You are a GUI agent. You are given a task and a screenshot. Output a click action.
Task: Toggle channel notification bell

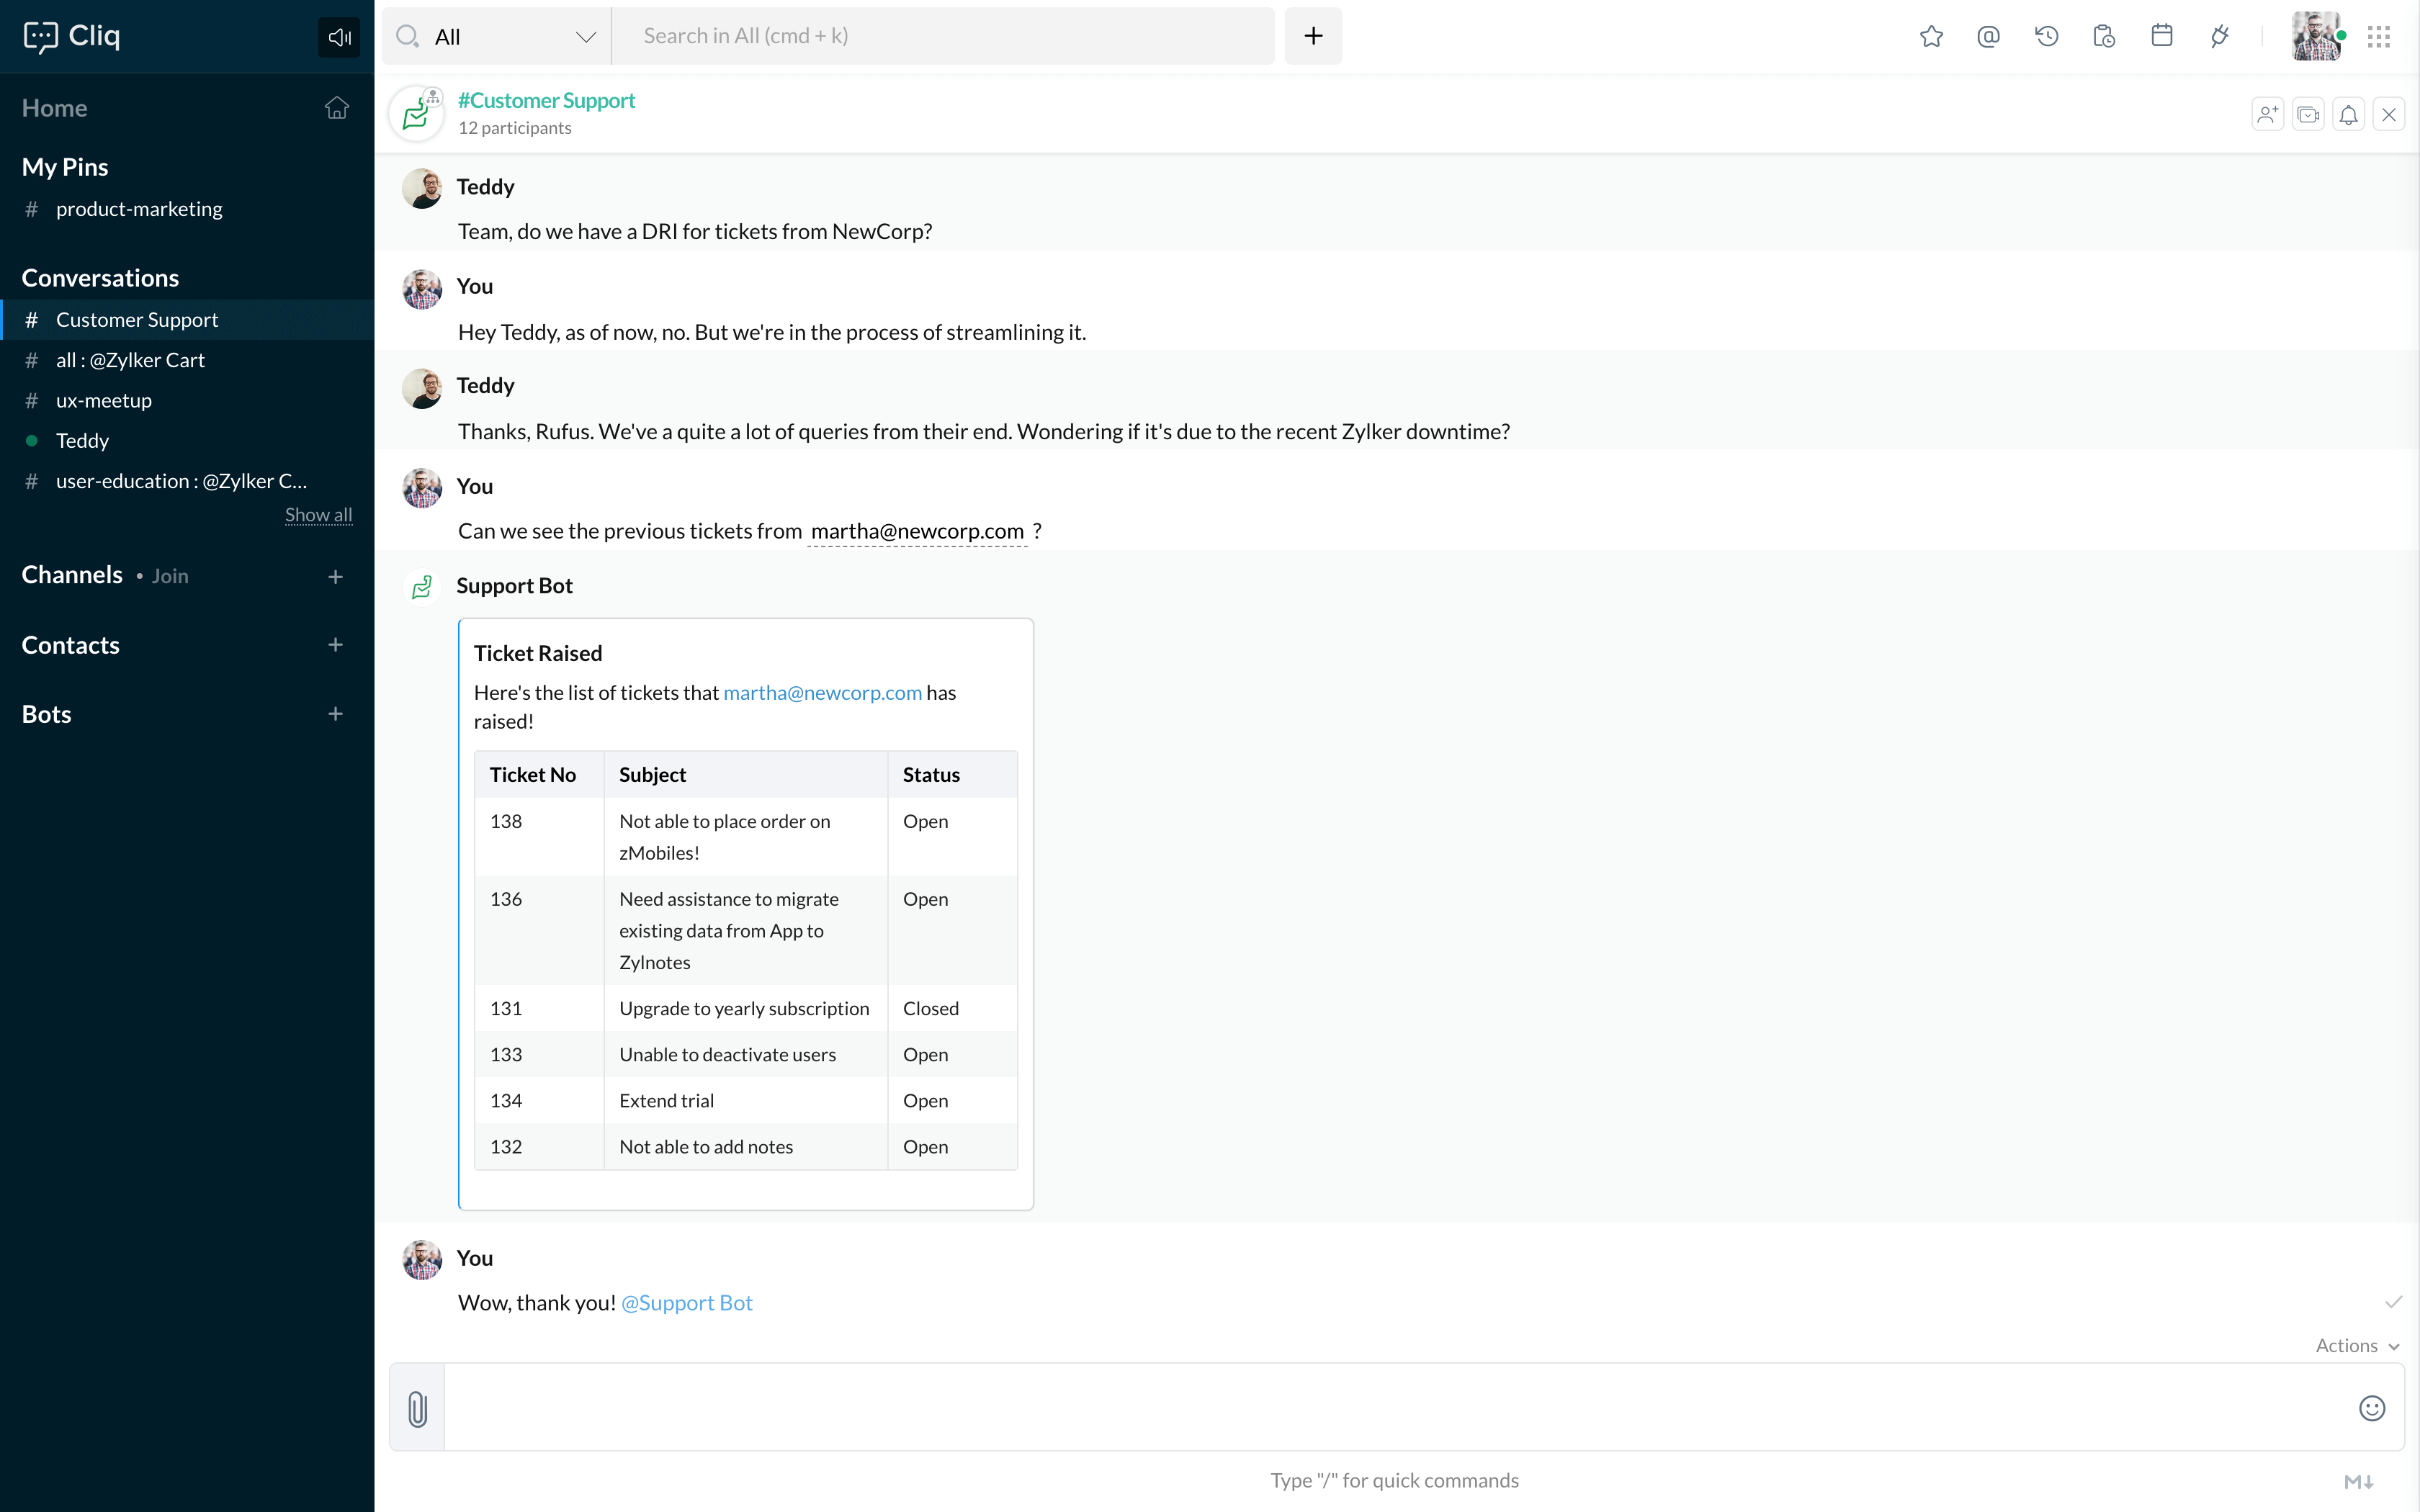2348,115
